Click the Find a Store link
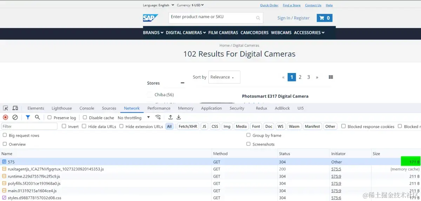 pos(292,5)
